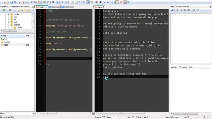Screen dimensions: 212x119
Task: Open NppFTP settings gear icon
Action: click(x=193, y=10)
